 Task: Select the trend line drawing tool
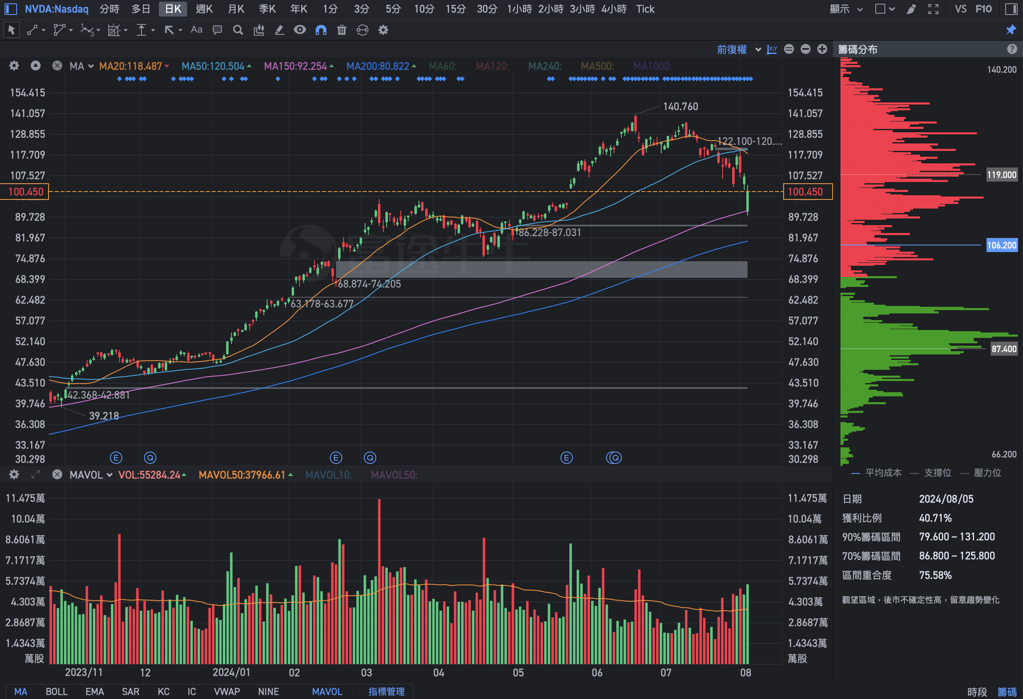32,30
